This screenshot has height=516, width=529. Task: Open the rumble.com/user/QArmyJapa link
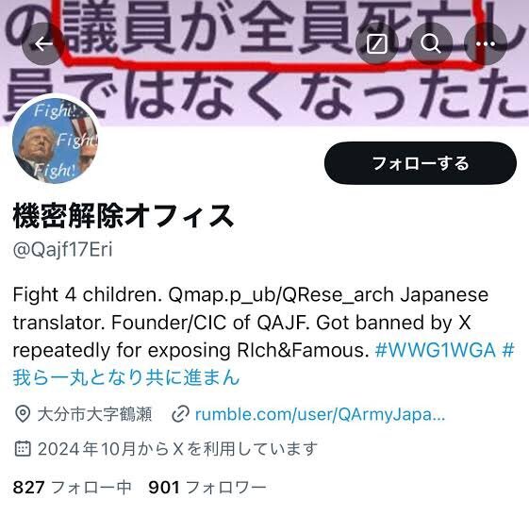pyautogui.click(x=321, y=414)
